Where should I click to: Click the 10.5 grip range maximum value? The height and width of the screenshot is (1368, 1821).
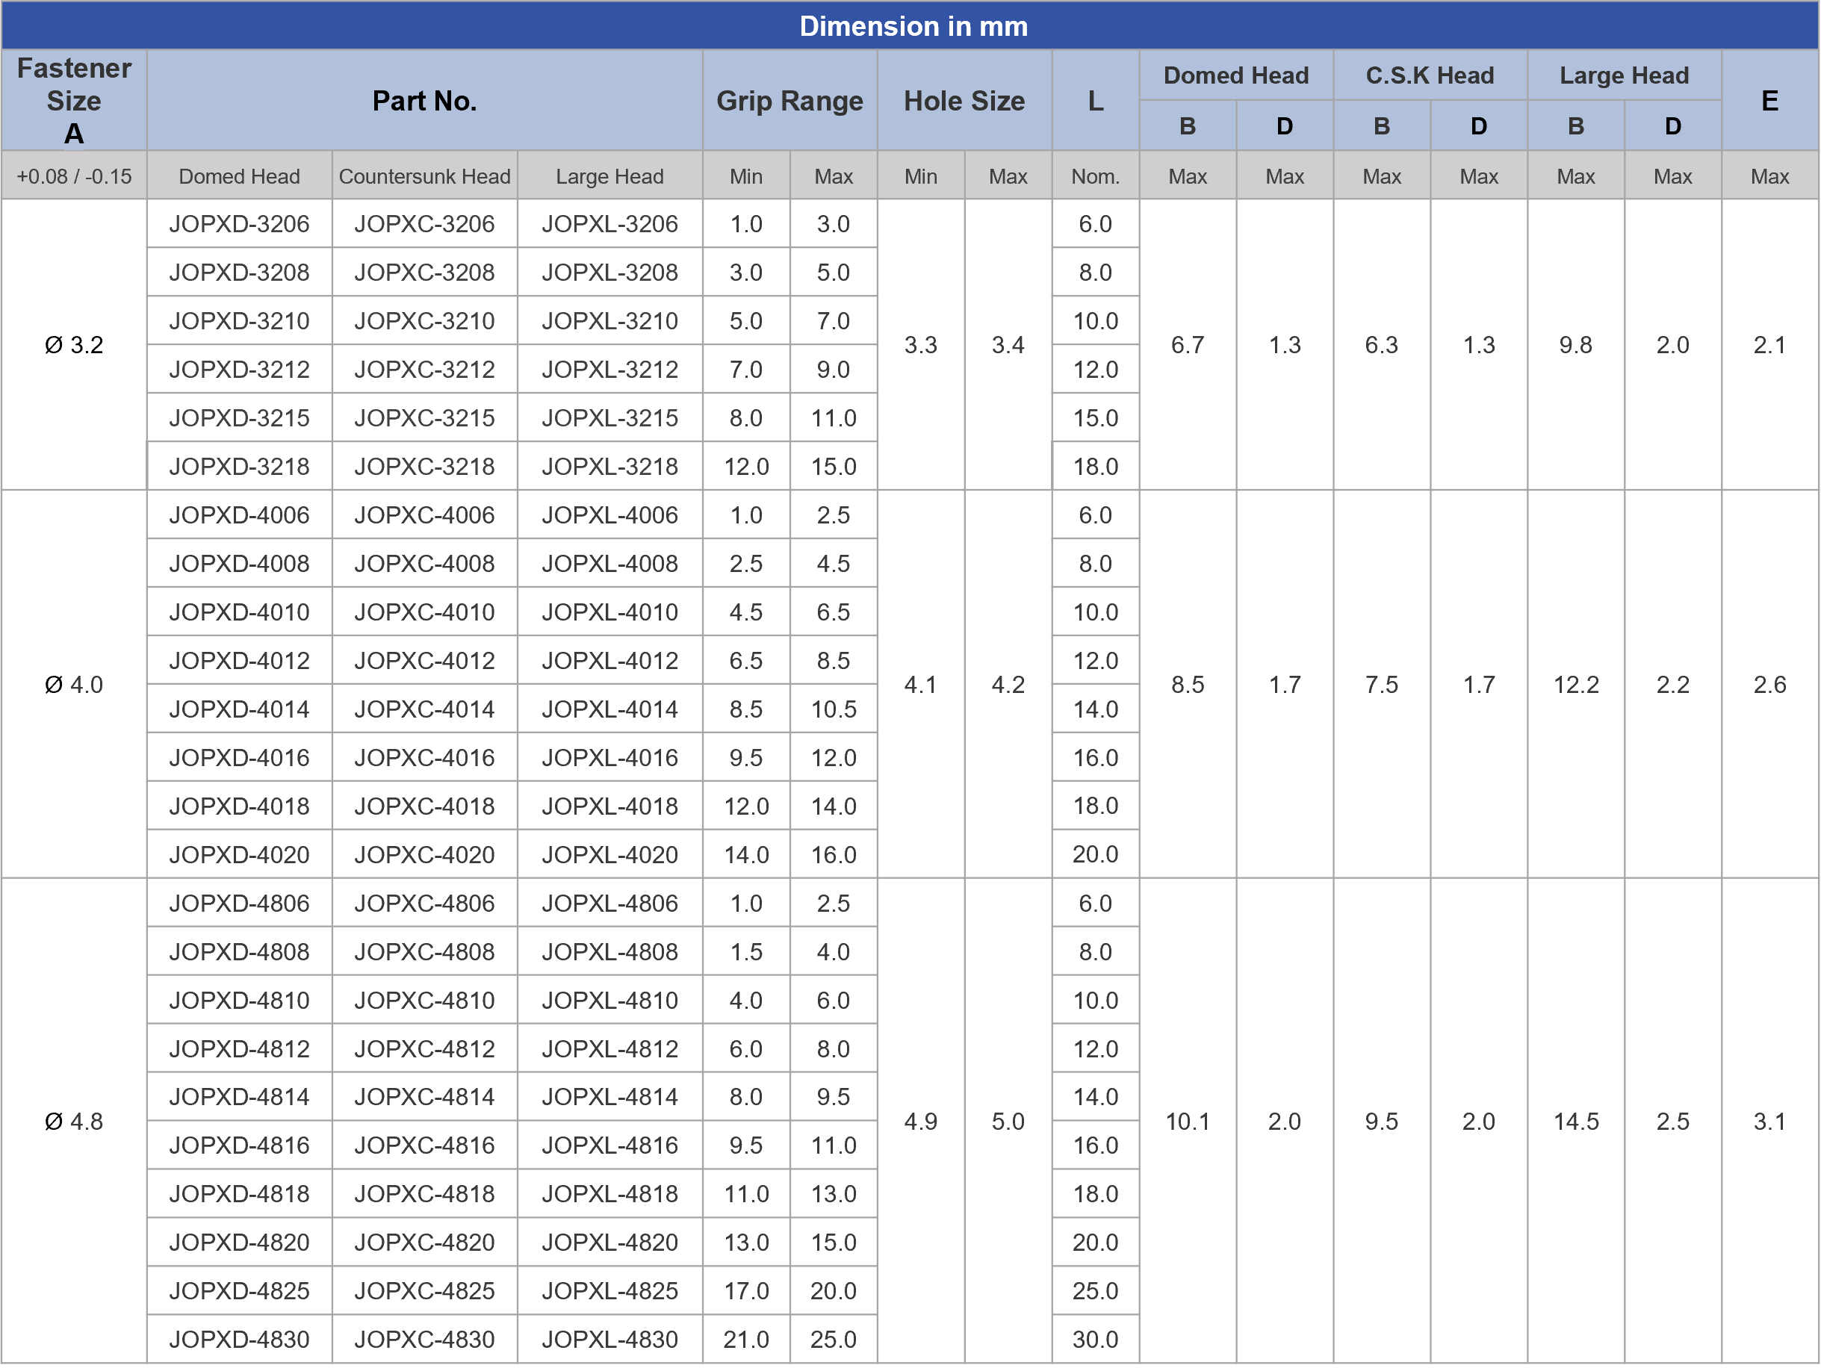(834, 709)
